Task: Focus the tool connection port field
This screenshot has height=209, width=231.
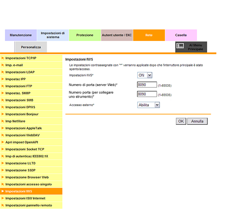Action: click(x=147, y=94)
